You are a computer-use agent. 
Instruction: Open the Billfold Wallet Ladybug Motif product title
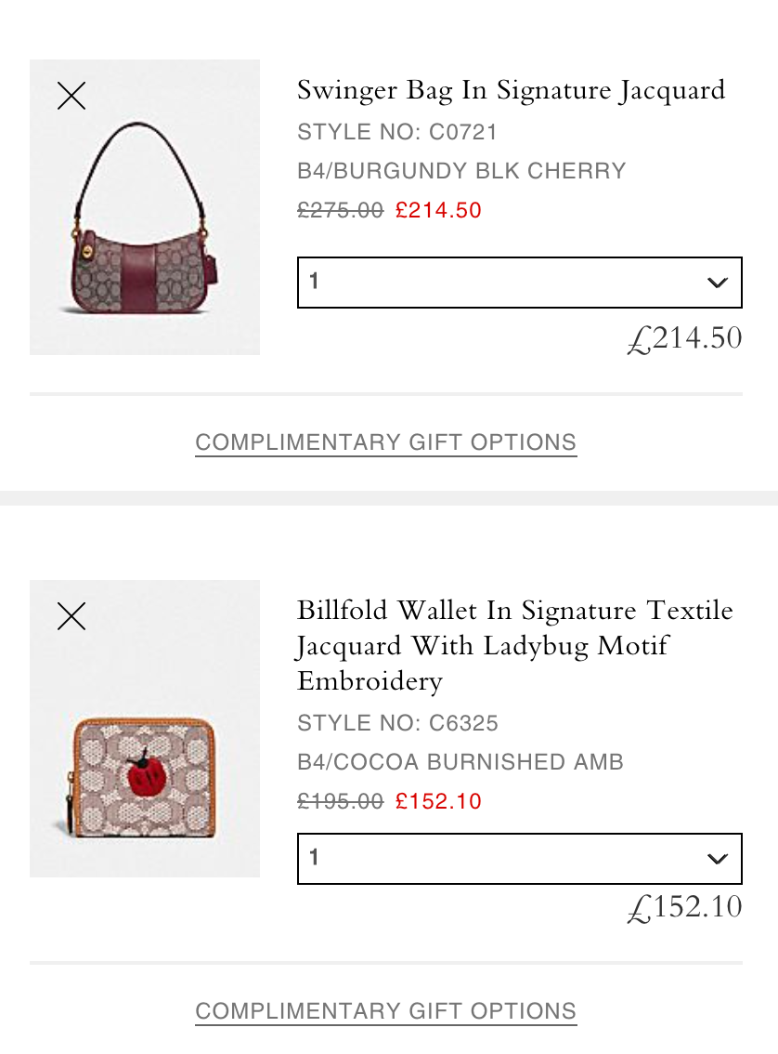pos(515,645)
